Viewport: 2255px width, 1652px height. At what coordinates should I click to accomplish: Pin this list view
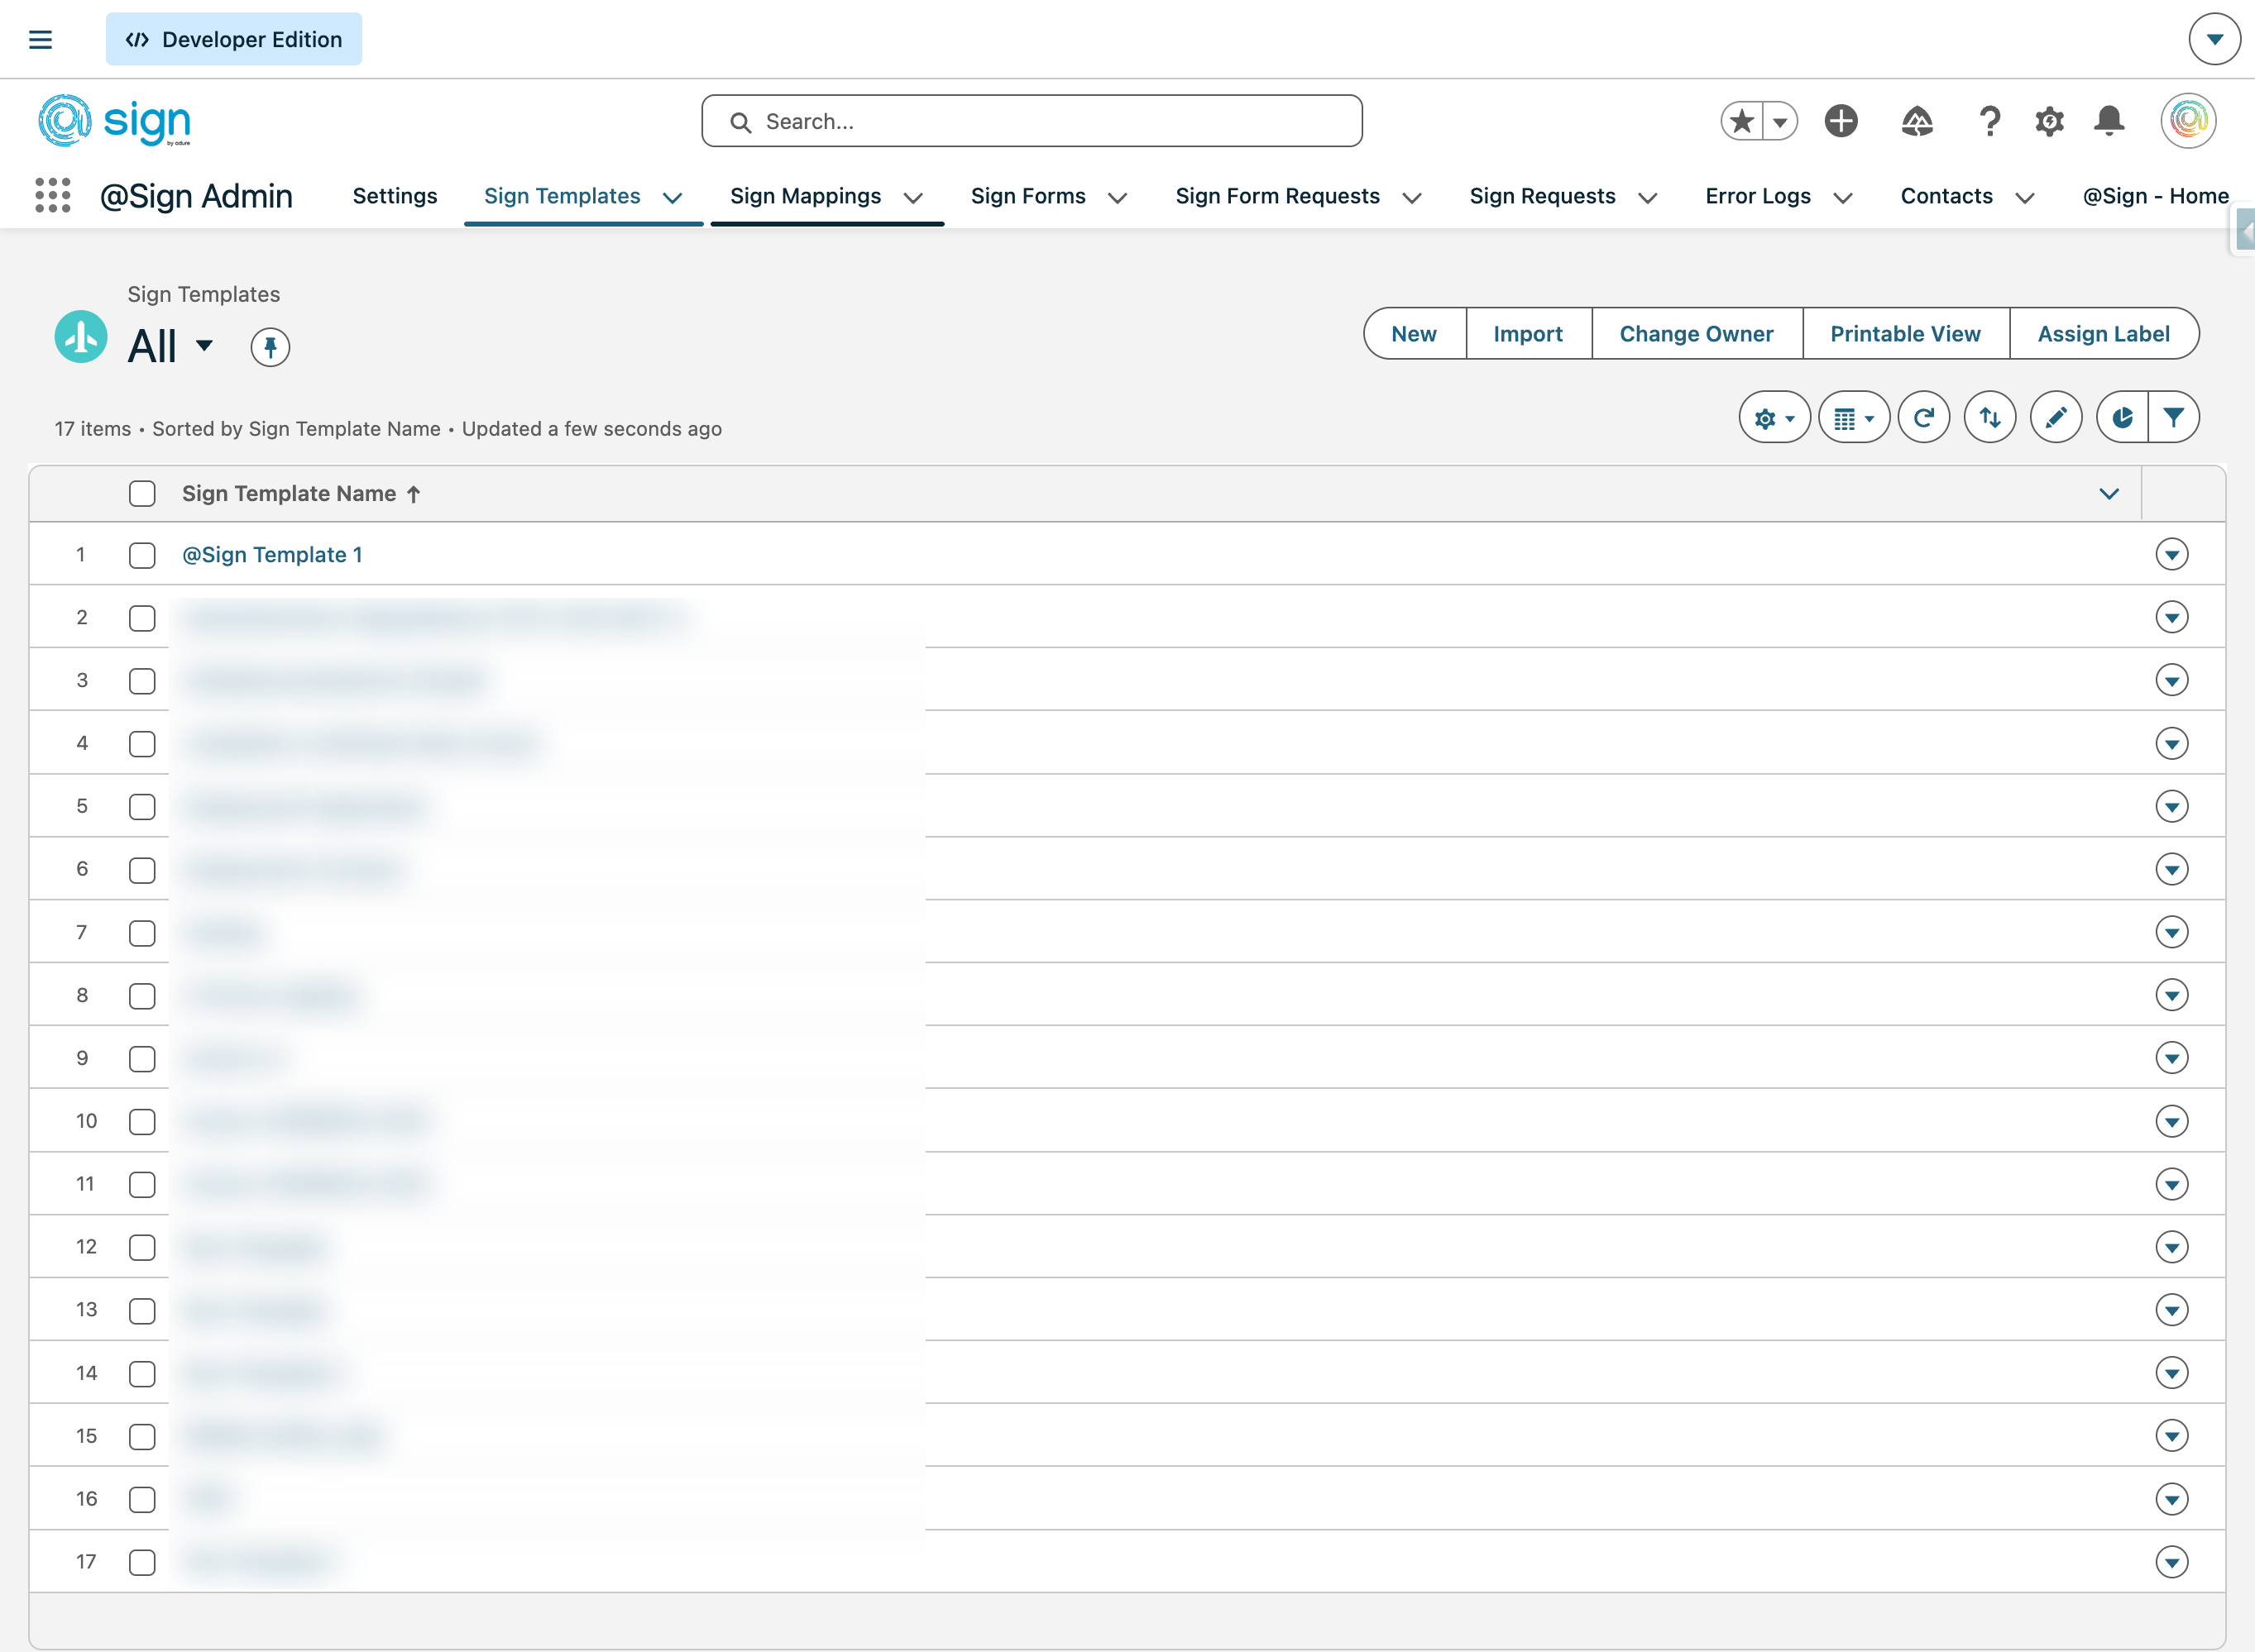[269, 347]
